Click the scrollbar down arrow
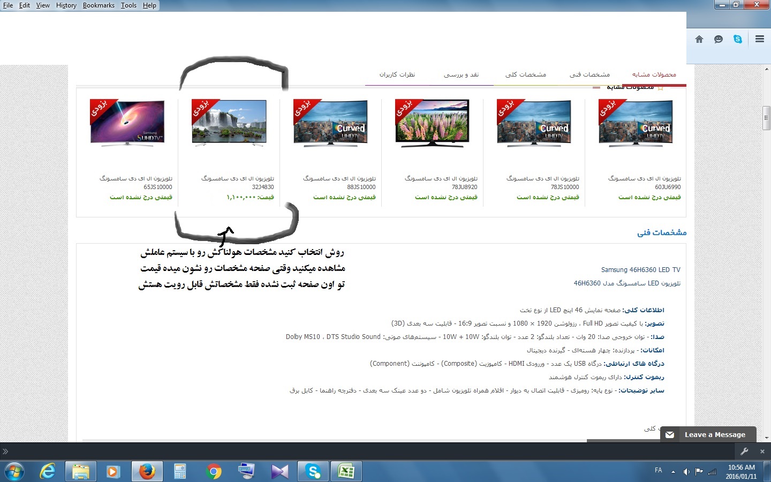This screenshot has width=771, height=482. [x=767, y=438]
